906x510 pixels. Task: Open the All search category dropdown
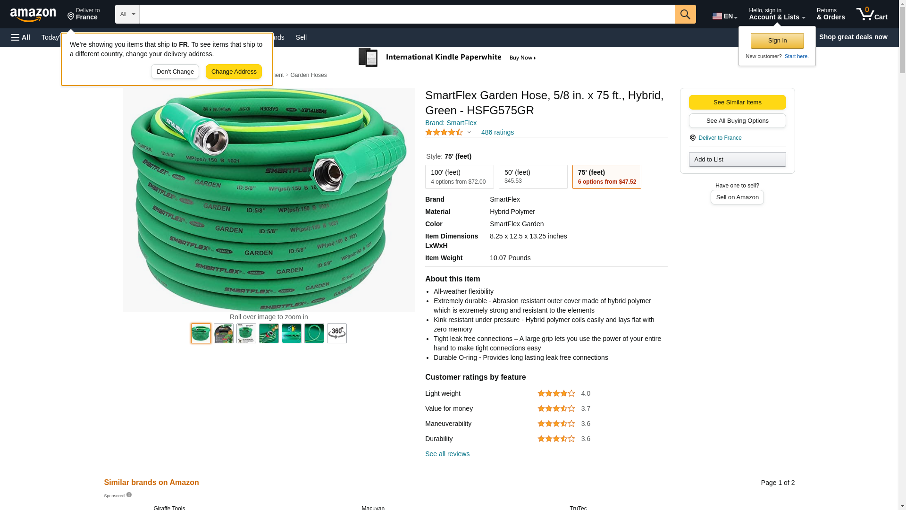tap(127, 14)
